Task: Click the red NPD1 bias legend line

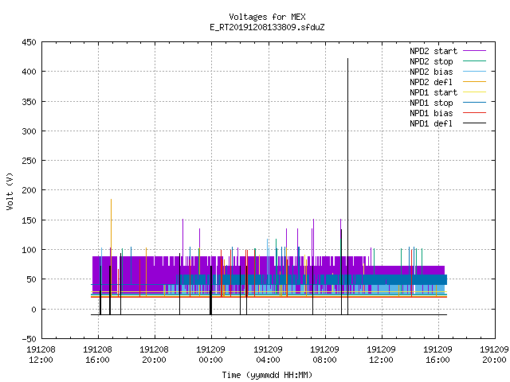Action: pyautogui.click(x=474, y=113)
